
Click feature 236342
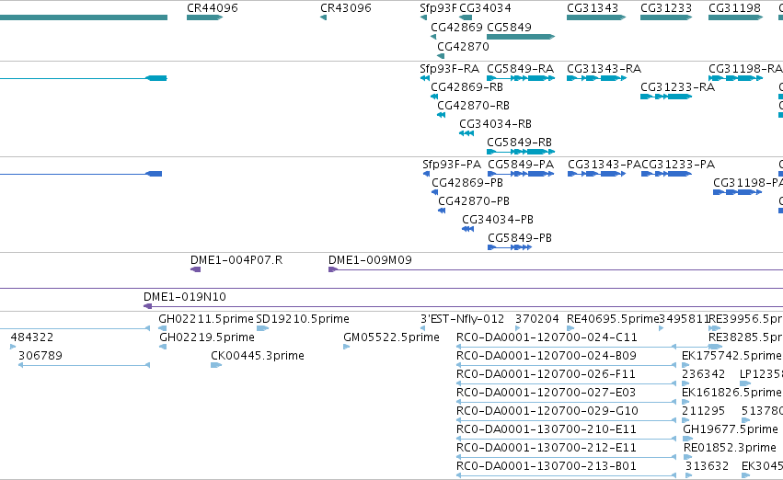click(704, 374)
